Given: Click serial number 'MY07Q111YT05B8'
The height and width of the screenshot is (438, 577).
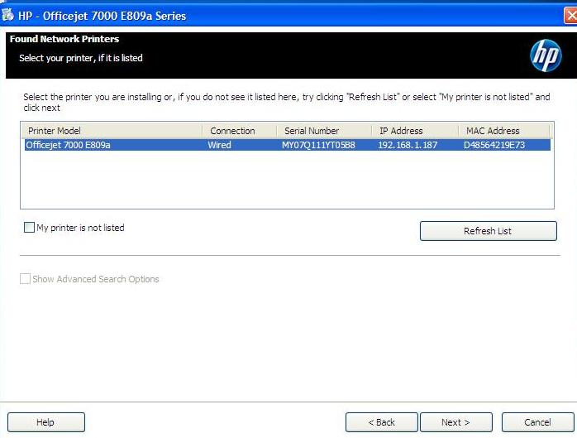Looking at the screenshot, I should 318,145.
